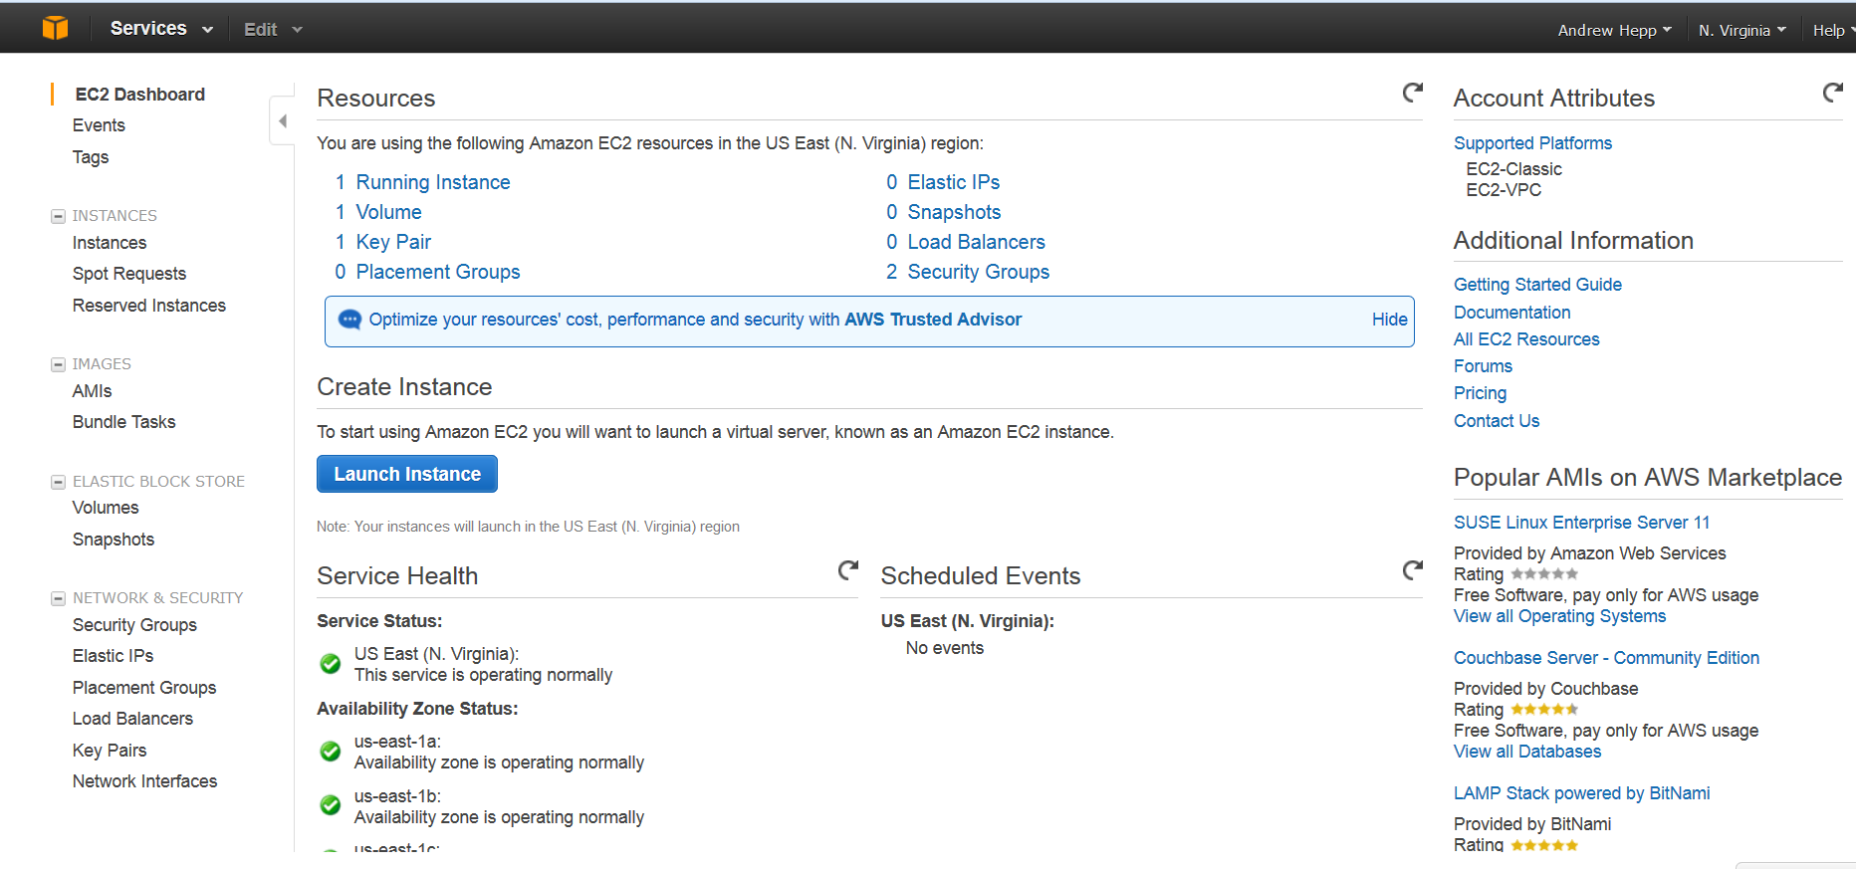Refresh the Account Attributes panel

[x=1832, y=93]
